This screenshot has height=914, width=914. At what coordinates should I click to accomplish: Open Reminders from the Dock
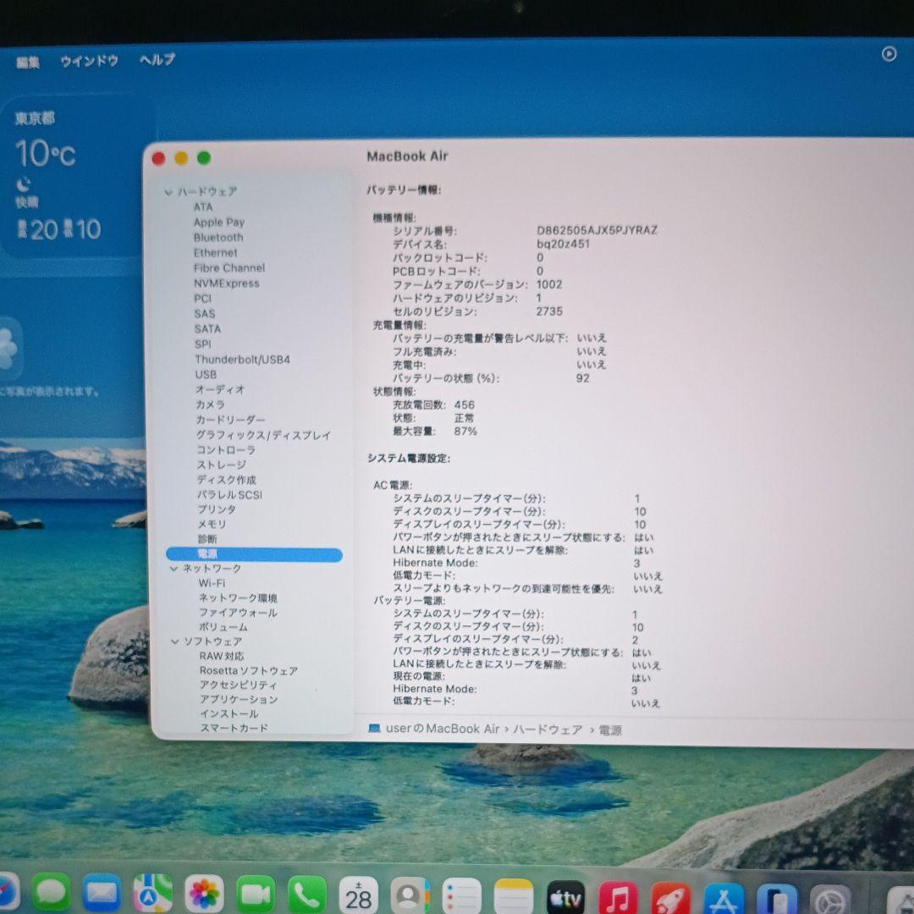point(462,895)
